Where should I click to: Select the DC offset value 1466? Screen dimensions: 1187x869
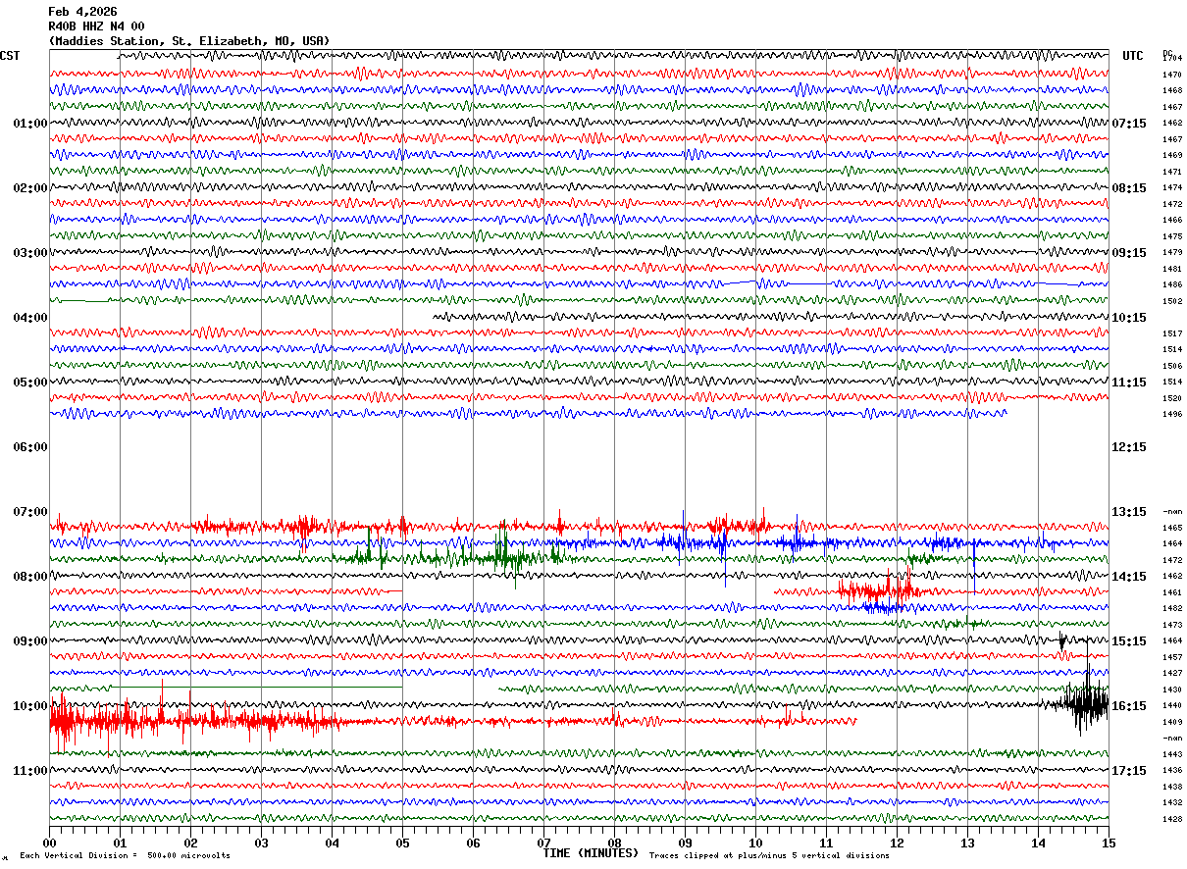point(1172,220)
